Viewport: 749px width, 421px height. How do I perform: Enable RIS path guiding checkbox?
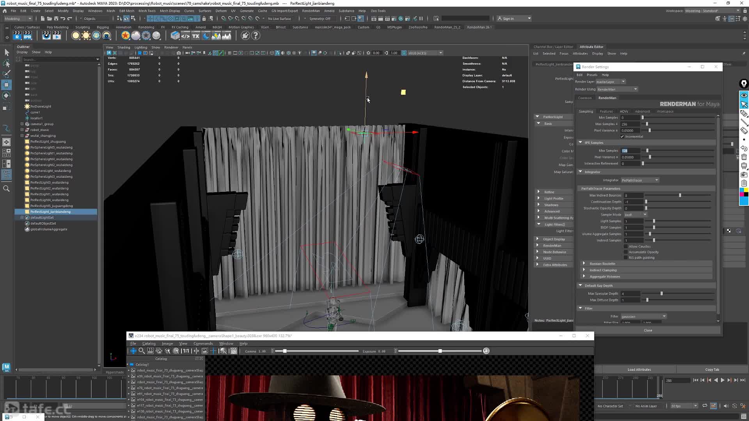(x=626, y=257)
